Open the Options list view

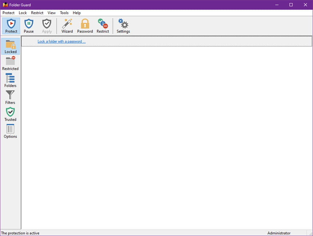point(11,131)
